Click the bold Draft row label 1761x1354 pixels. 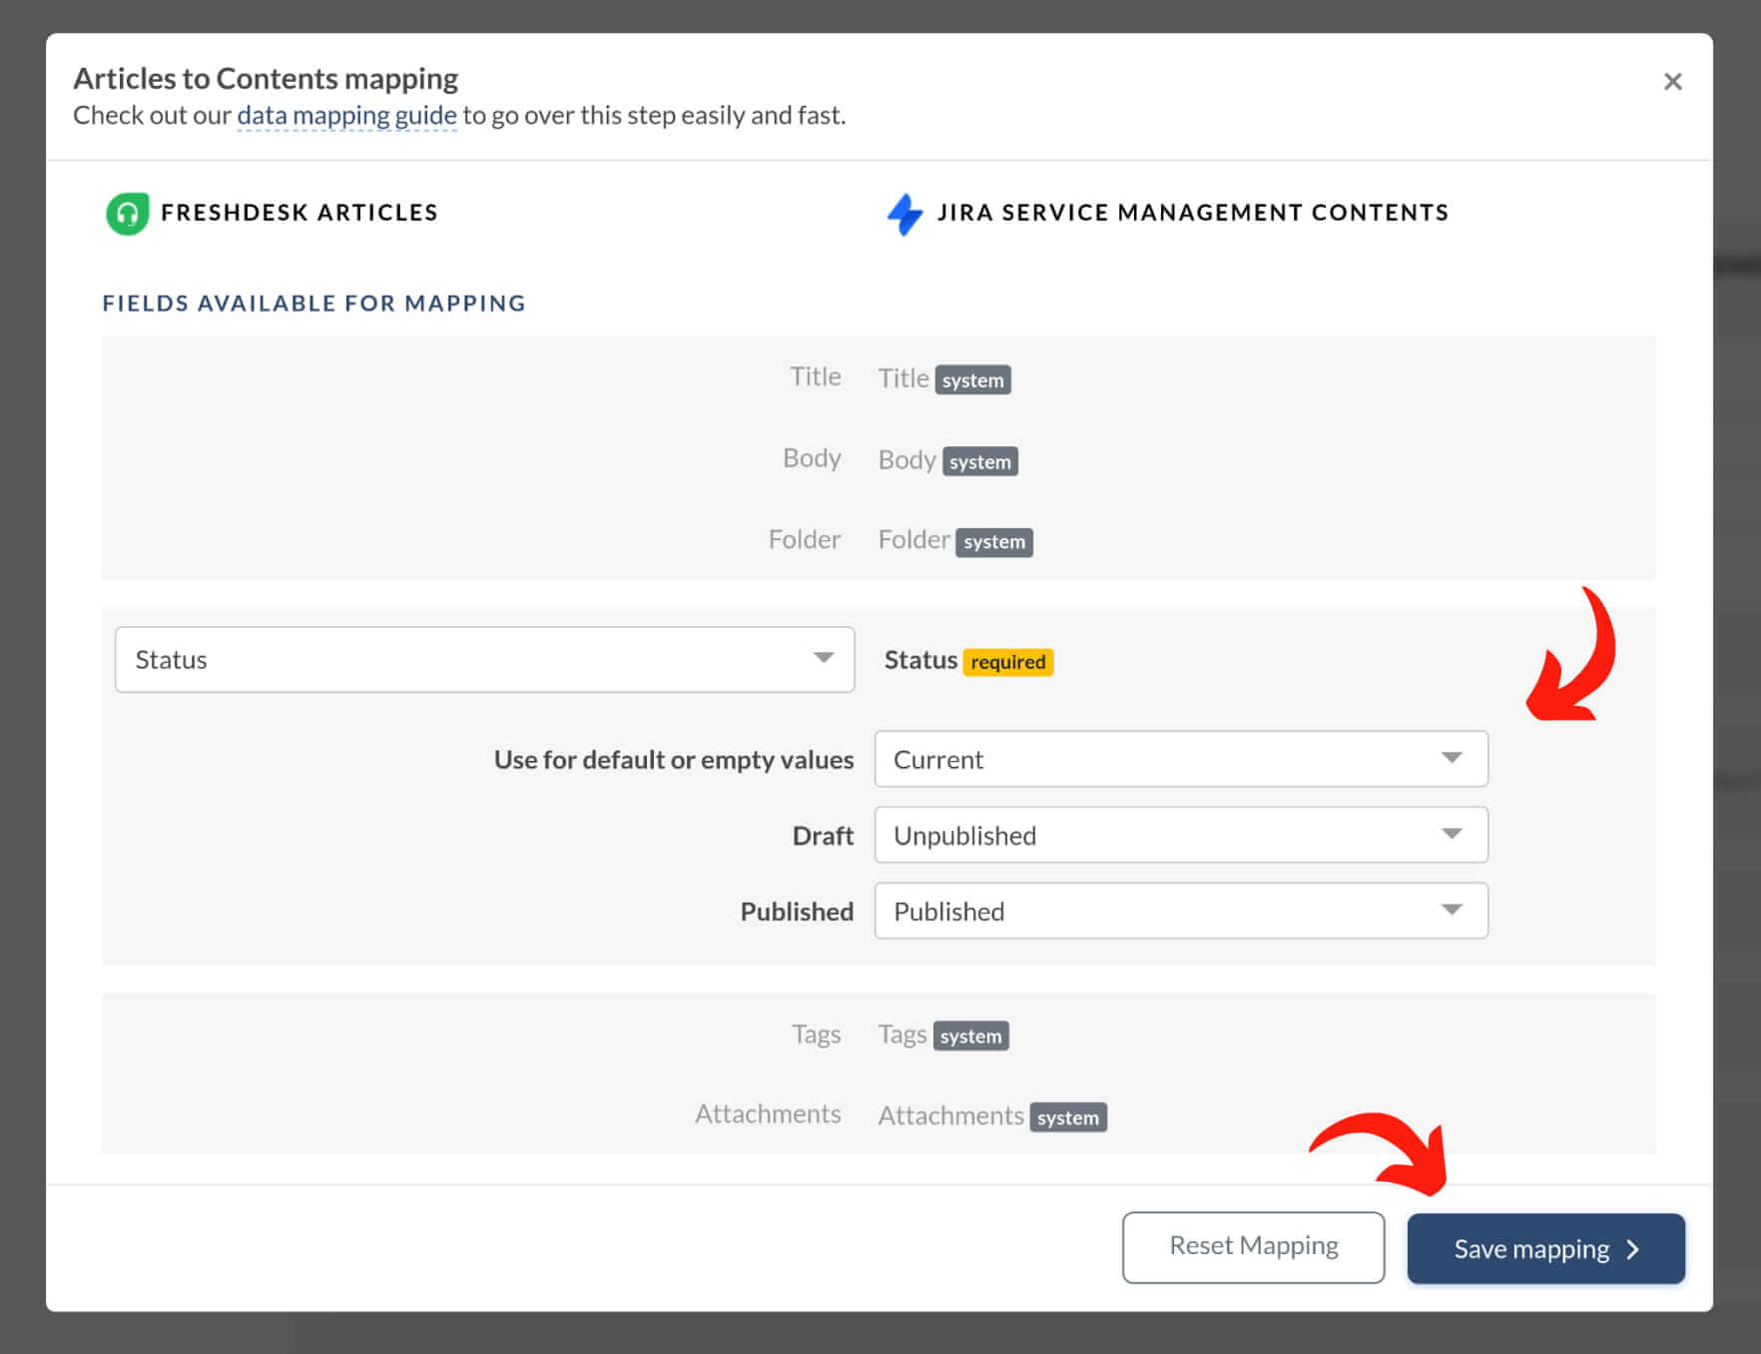click(x=824, y=836)
